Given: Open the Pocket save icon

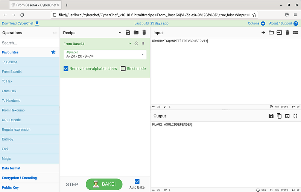Looking at the screenshot, I should tap(287, 15).
